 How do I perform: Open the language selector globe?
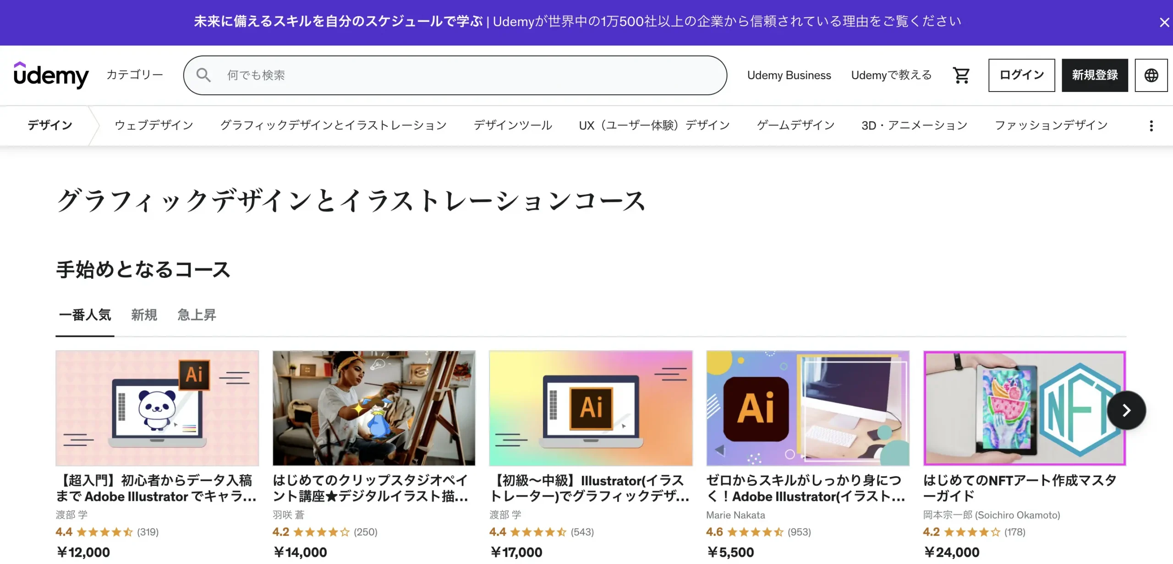(1151, 75)
